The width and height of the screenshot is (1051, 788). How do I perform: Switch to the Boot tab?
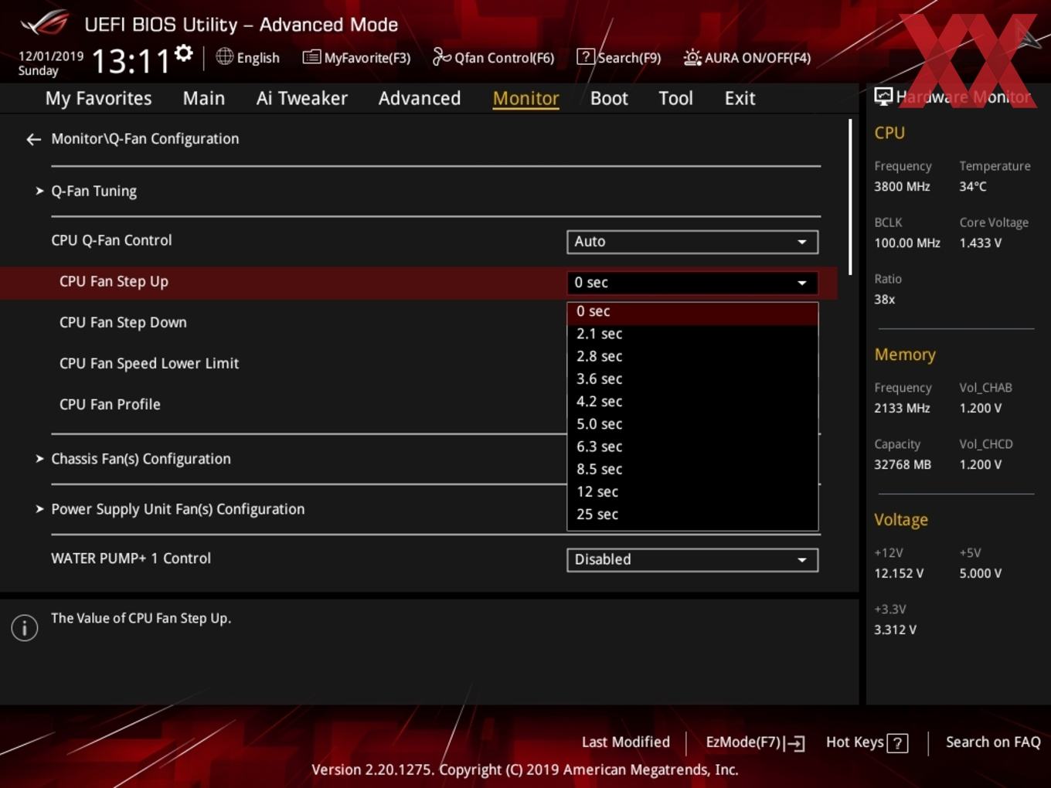[609, 98]
